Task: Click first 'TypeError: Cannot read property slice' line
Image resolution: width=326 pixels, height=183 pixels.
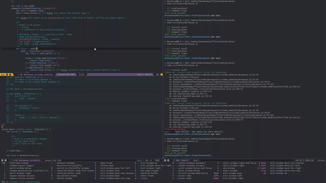Action: coord(195,72)
